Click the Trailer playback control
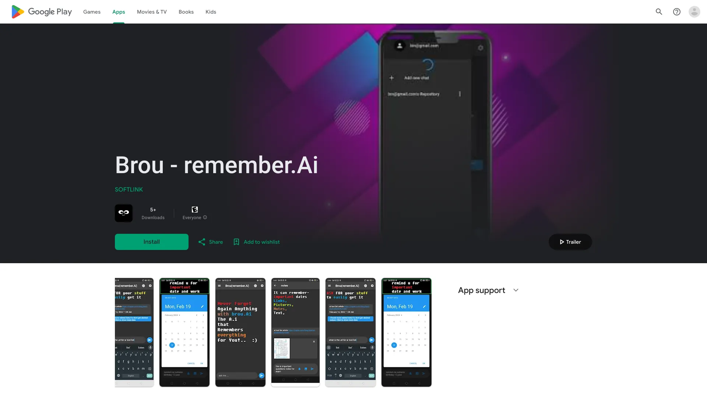The height and width of the screenshot is (397, 707). [570, 242]
